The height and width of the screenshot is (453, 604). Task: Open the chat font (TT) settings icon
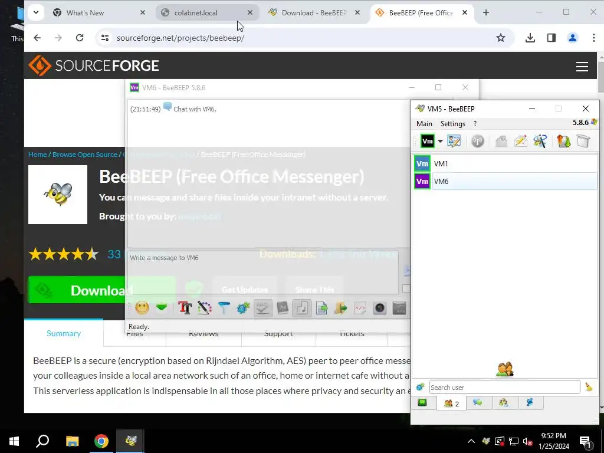[185, 308]
